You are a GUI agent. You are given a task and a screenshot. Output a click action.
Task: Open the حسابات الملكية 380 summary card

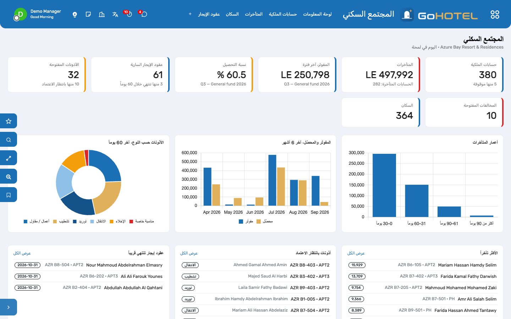pyautogui.click(x=464, y=75)
